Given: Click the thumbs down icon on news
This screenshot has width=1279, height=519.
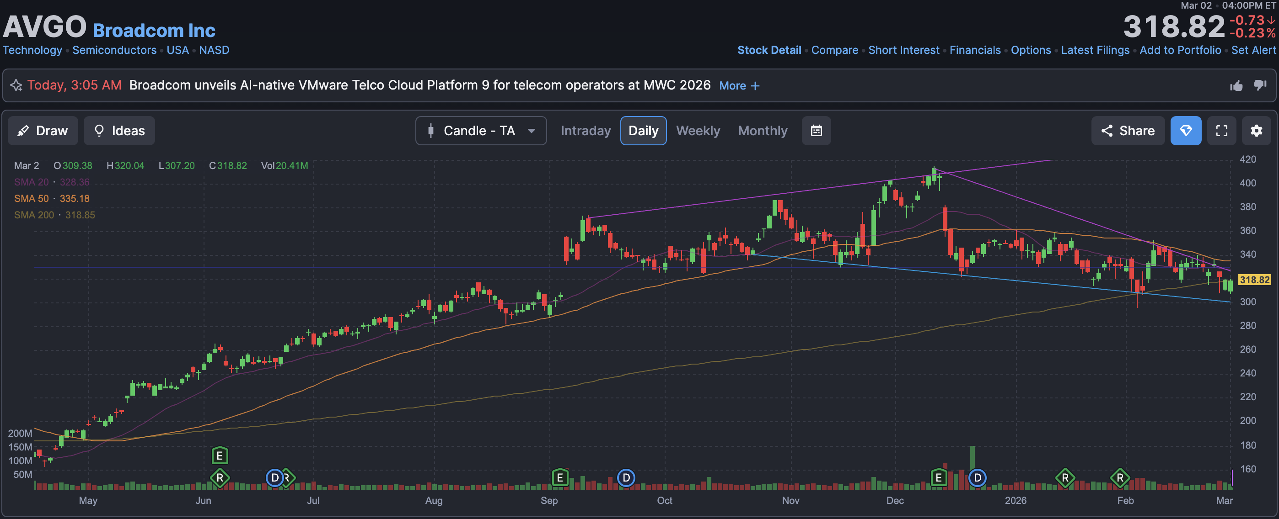Looking at the screenshot, I should pyautogui.click(x=1260, y=86).
